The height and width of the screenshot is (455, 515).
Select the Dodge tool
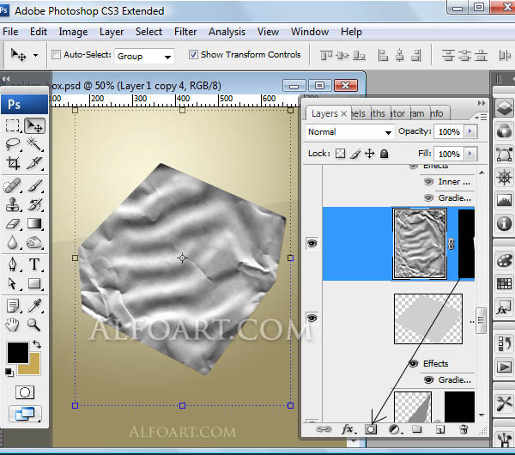point(34,242)
